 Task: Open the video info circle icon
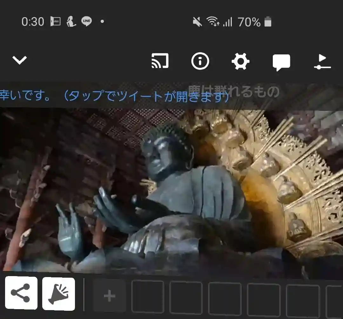coord(200,61)
